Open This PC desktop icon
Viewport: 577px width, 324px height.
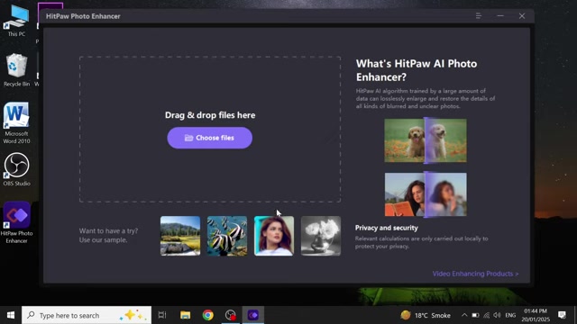16,22
